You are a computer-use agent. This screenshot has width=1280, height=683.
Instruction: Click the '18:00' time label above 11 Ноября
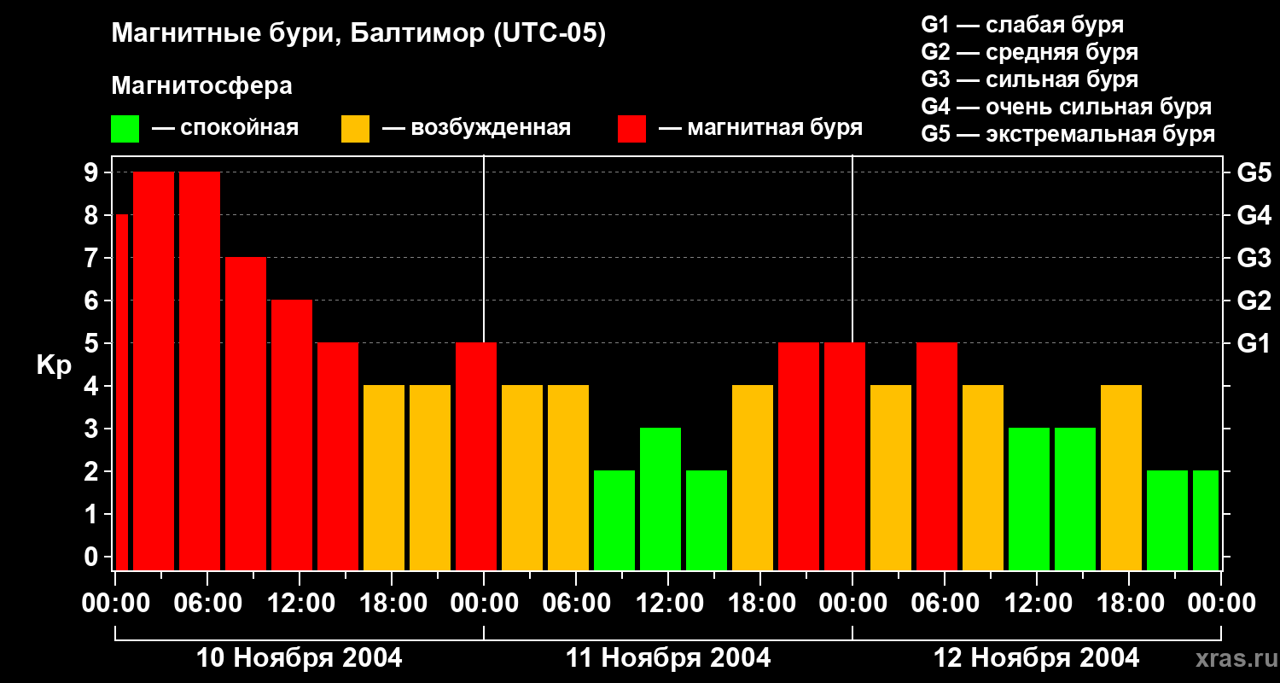[760, 603]
